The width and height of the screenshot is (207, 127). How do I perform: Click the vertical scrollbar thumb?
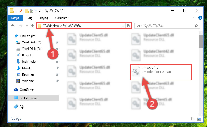(x=201, y=42)
